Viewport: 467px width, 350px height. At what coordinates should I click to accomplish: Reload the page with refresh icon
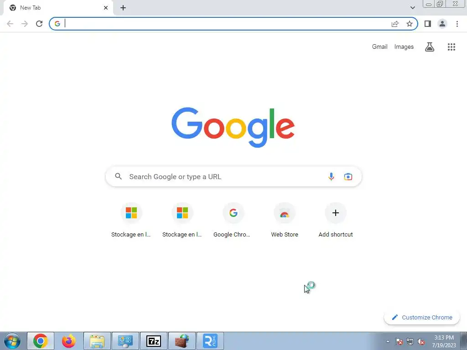[39, 24]
